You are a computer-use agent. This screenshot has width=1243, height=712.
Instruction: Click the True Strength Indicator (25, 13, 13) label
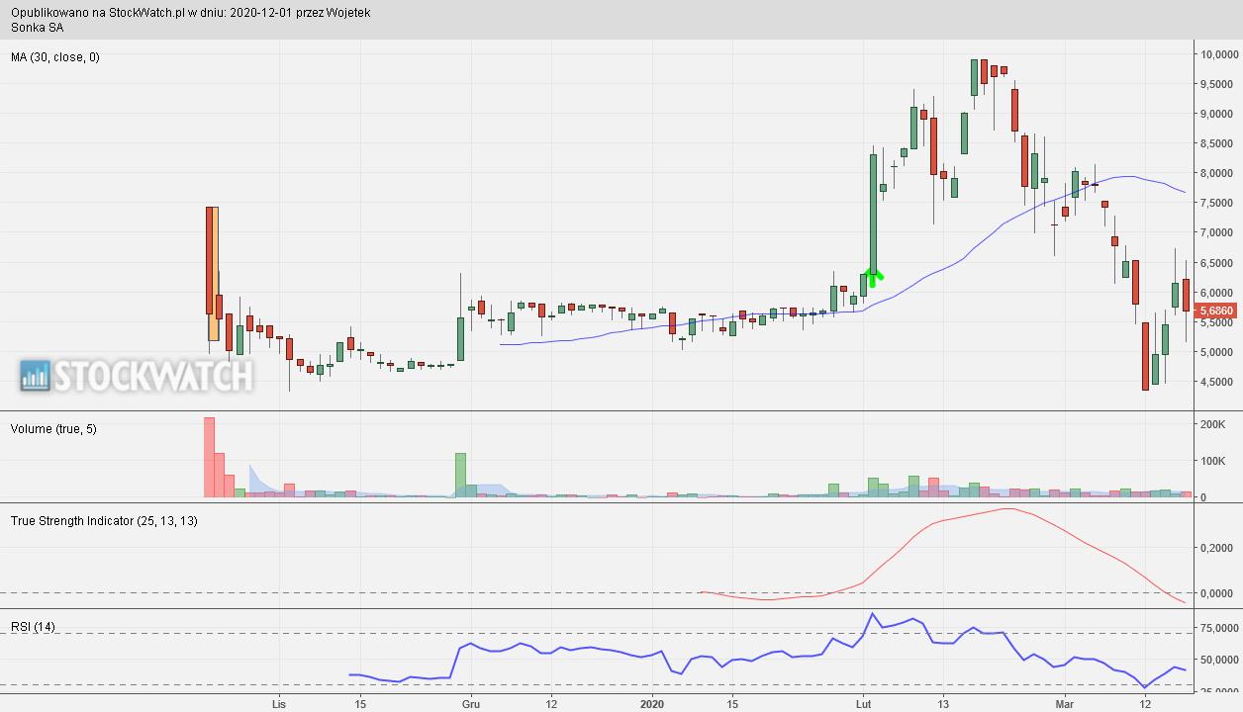104,520
